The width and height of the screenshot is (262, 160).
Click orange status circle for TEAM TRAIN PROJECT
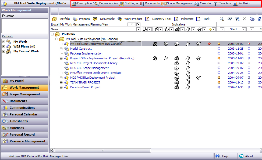coord(219,83)
